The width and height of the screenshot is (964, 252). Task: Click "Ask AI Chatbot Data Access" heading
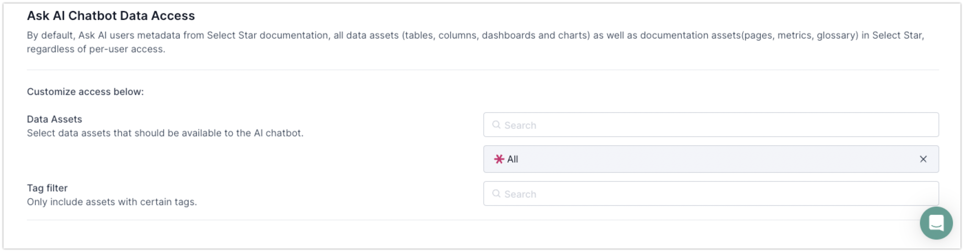(111, 16)
